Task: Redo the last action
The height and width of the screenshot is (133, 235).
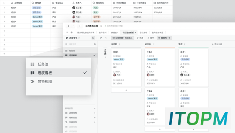Action: pyautogui.click(x=105, y=38)
